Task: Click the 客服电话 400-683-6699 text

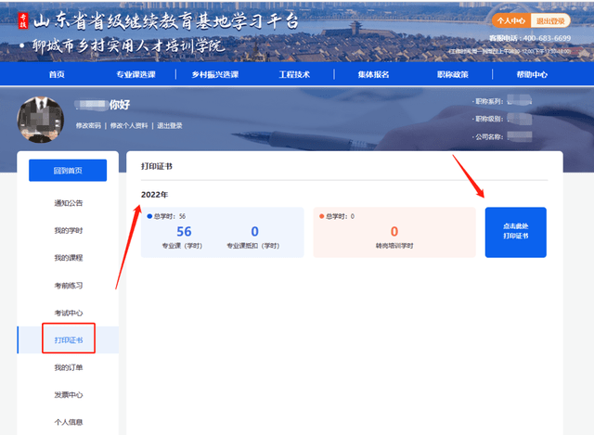Action: click(x=530, y=38)
